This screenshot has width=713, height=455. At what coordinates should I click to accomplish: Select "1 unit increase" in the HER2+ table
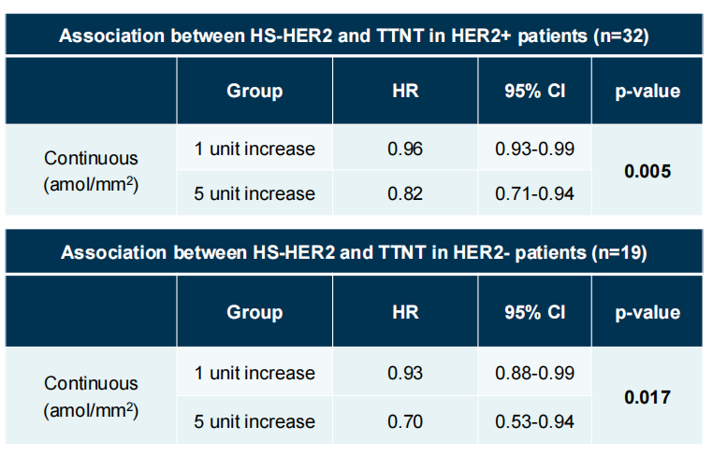(255, 149)
